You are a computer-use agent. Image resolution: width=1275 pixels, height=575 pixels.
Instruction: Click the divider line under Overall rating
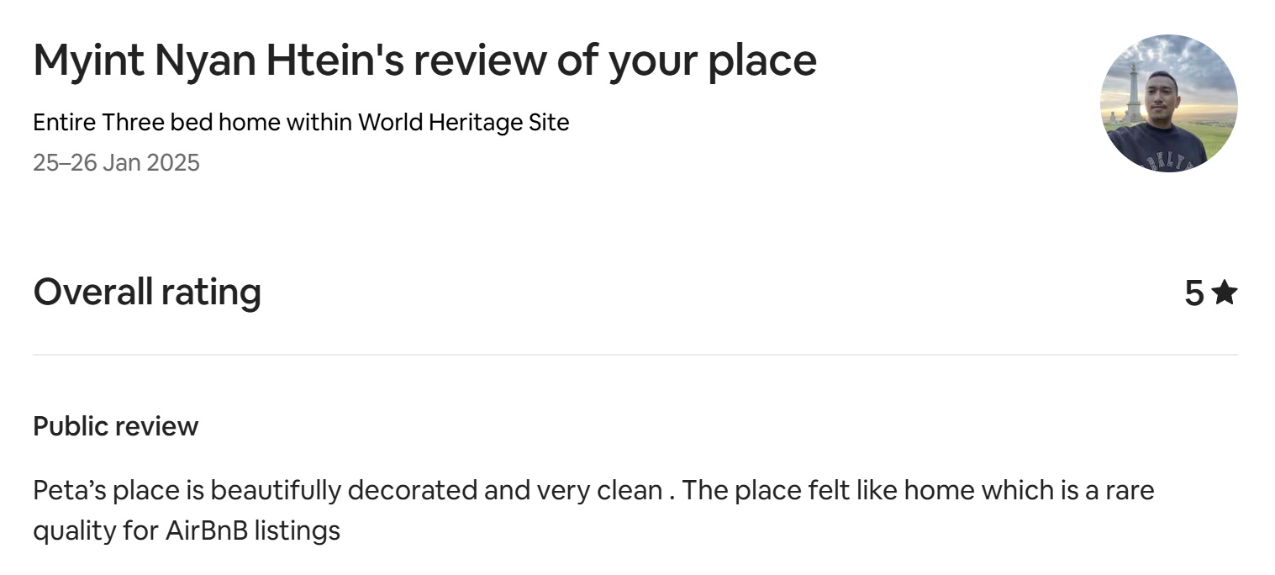point(635,355)
